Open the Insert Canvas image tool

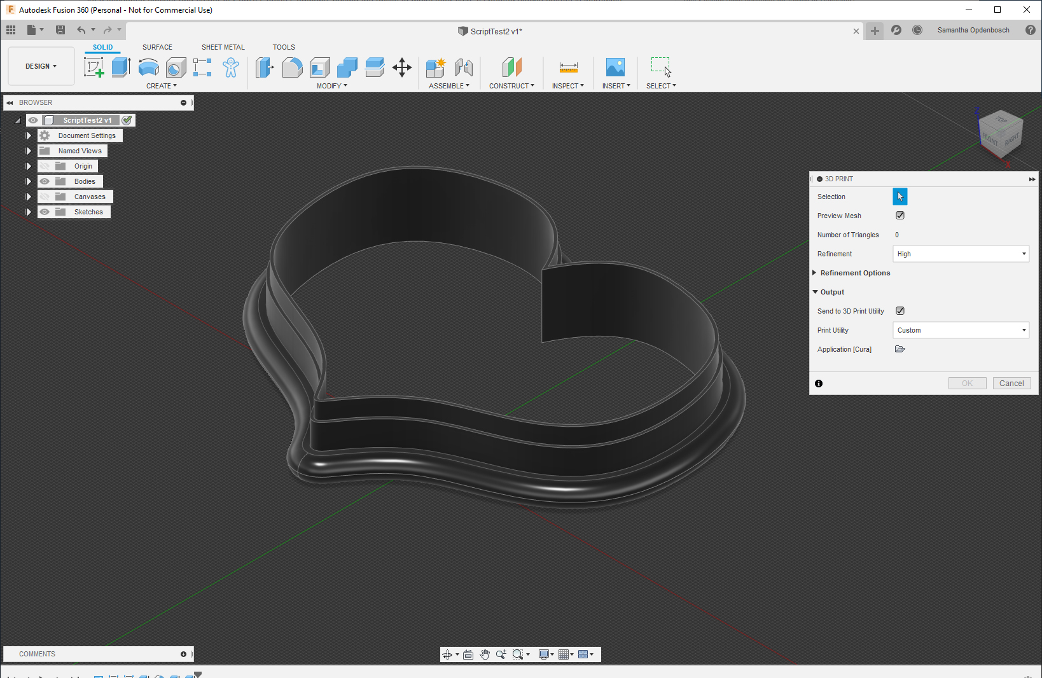click(615, 67)
